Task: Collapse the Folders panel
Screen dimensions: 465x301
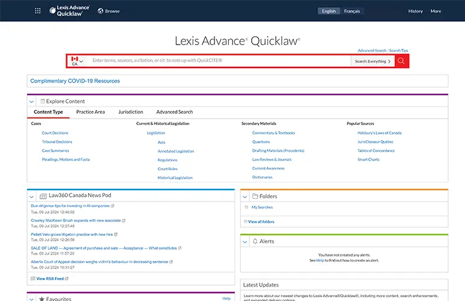Action: 245,196
